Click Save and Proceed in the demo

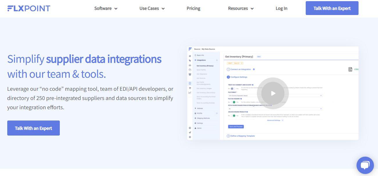(x=236, y=127)
